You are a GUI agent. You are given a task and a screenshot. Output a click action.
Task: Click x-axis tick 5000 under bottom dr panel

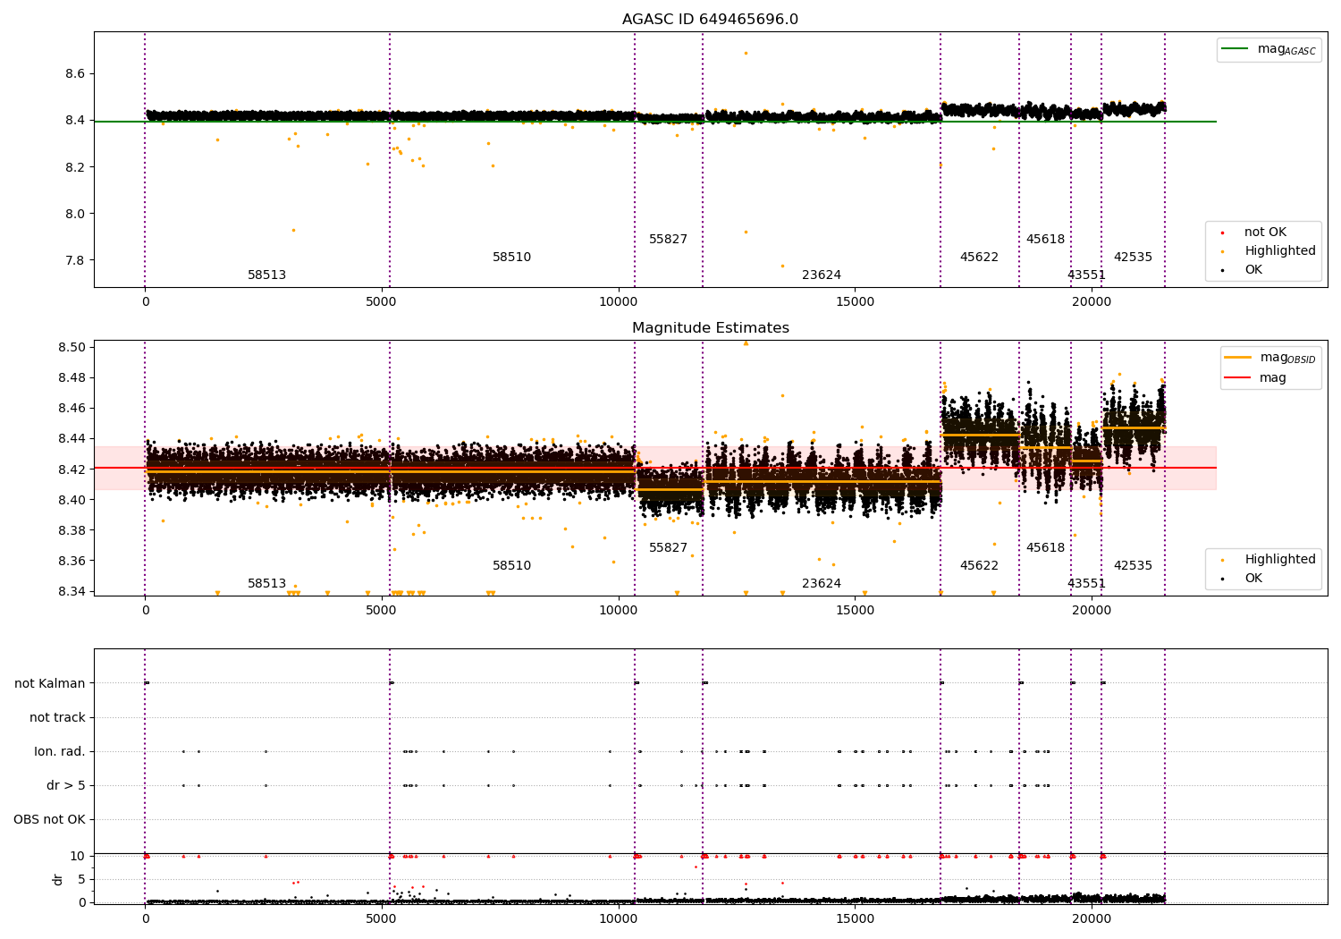click(382, 918)
